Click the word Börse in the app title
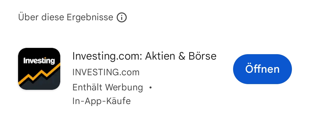Screen dimensions: 310x128 (202, 56)
